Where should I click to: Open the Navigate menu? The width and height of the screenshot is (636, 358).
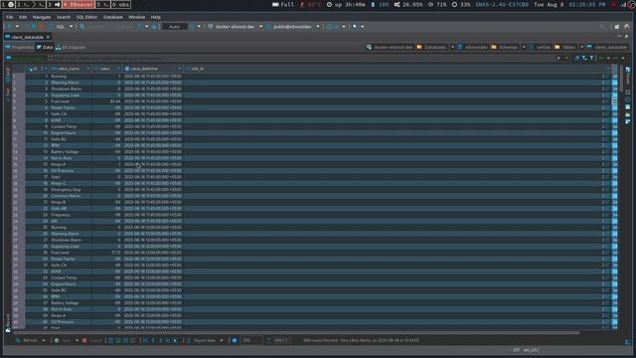42,17
